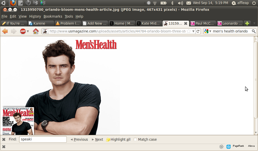Click the usmagazine.com address field

pos(117,31)
